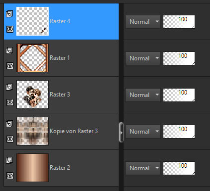Adjust opacity slider of Raster 3
Screen dimensions: 210x191
(179, 95)
